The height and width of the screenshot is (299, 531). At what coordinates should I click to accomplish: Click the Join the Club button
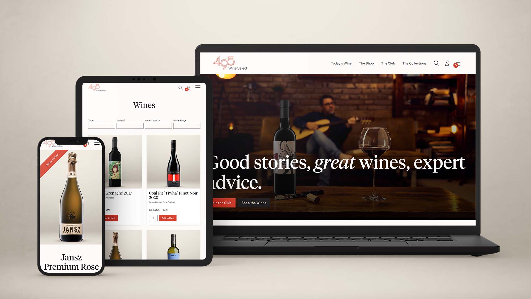click(x=221, y=203)
